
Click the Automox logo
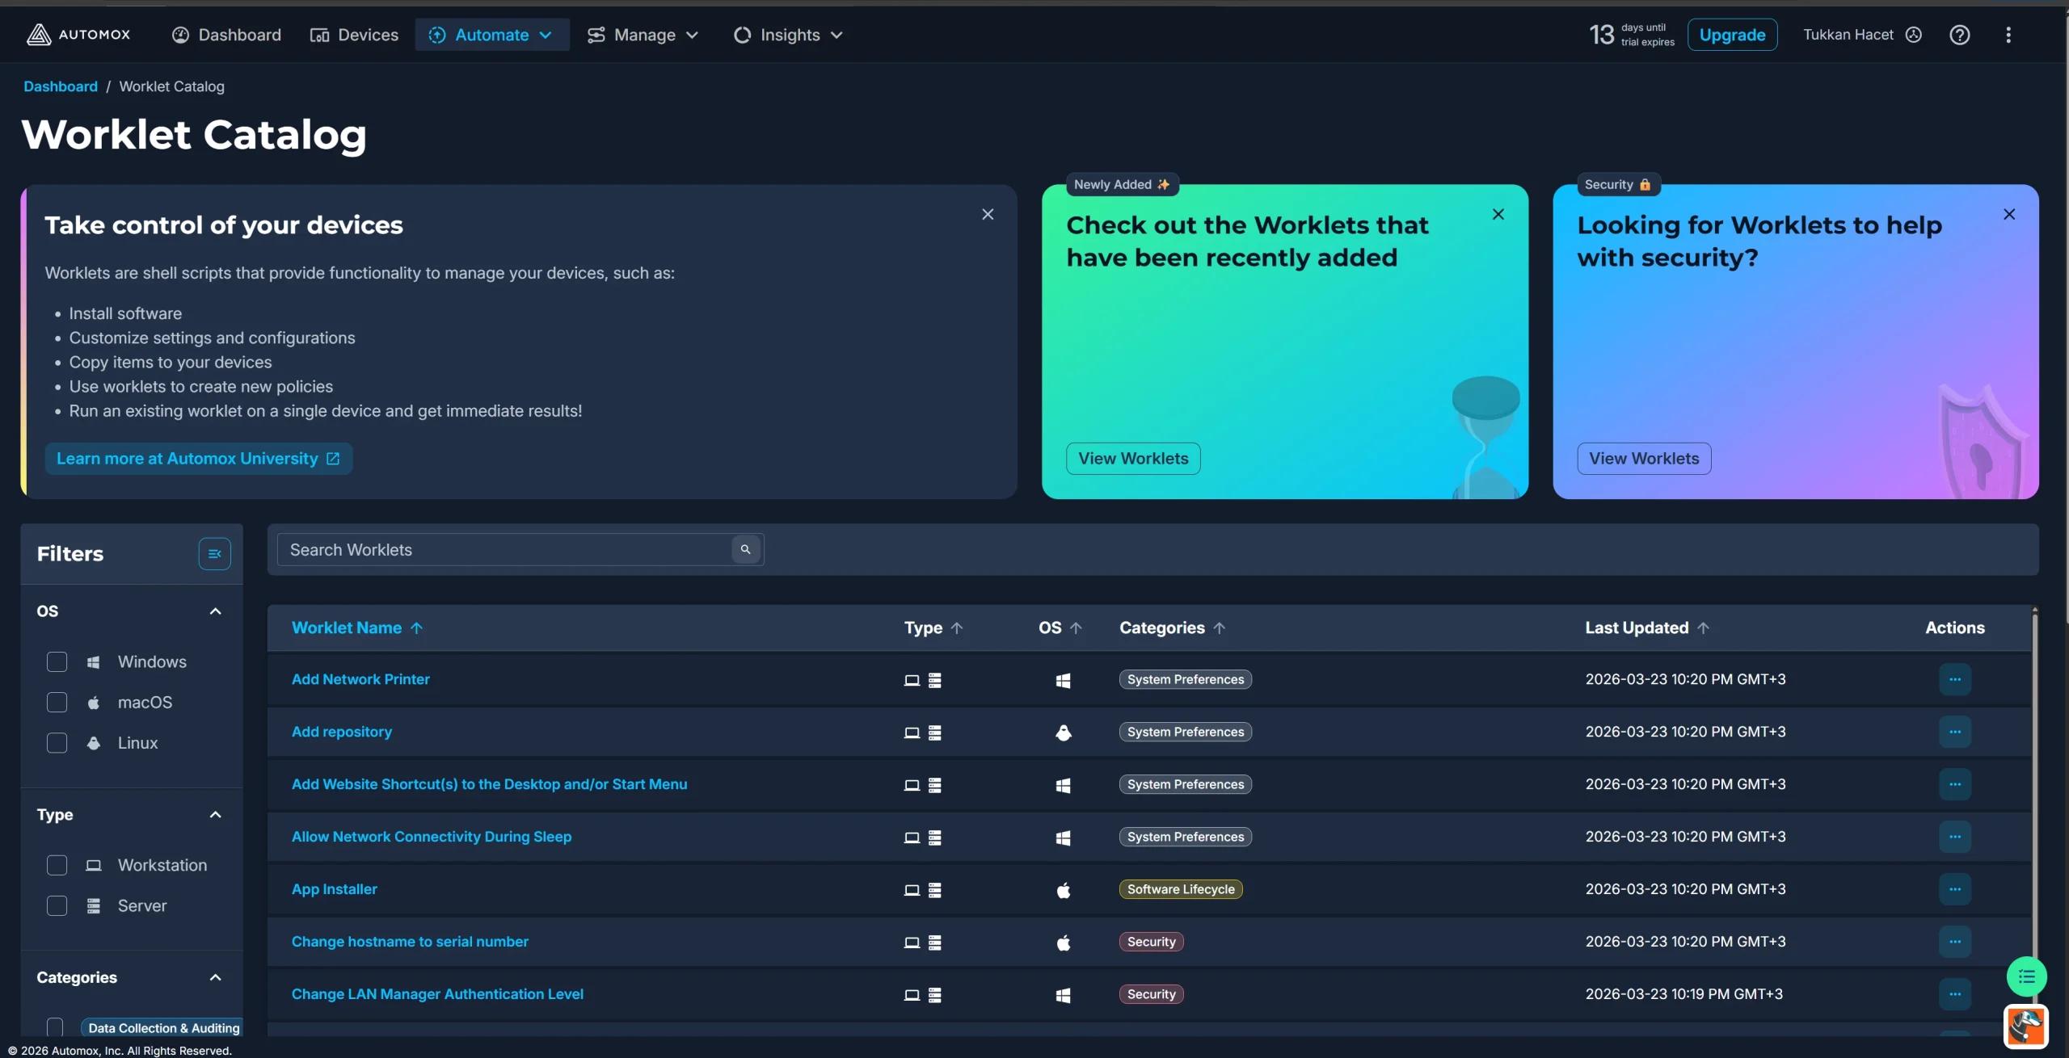coord(78,35)
